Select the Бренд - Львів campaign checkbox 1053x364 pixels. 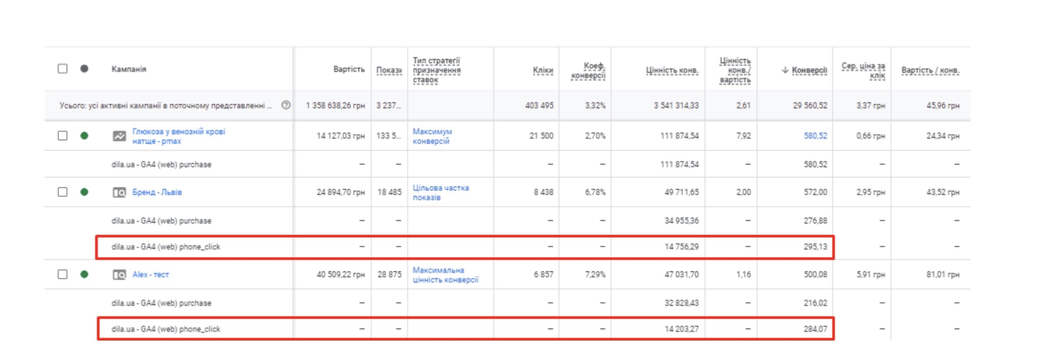click(63, 192)
